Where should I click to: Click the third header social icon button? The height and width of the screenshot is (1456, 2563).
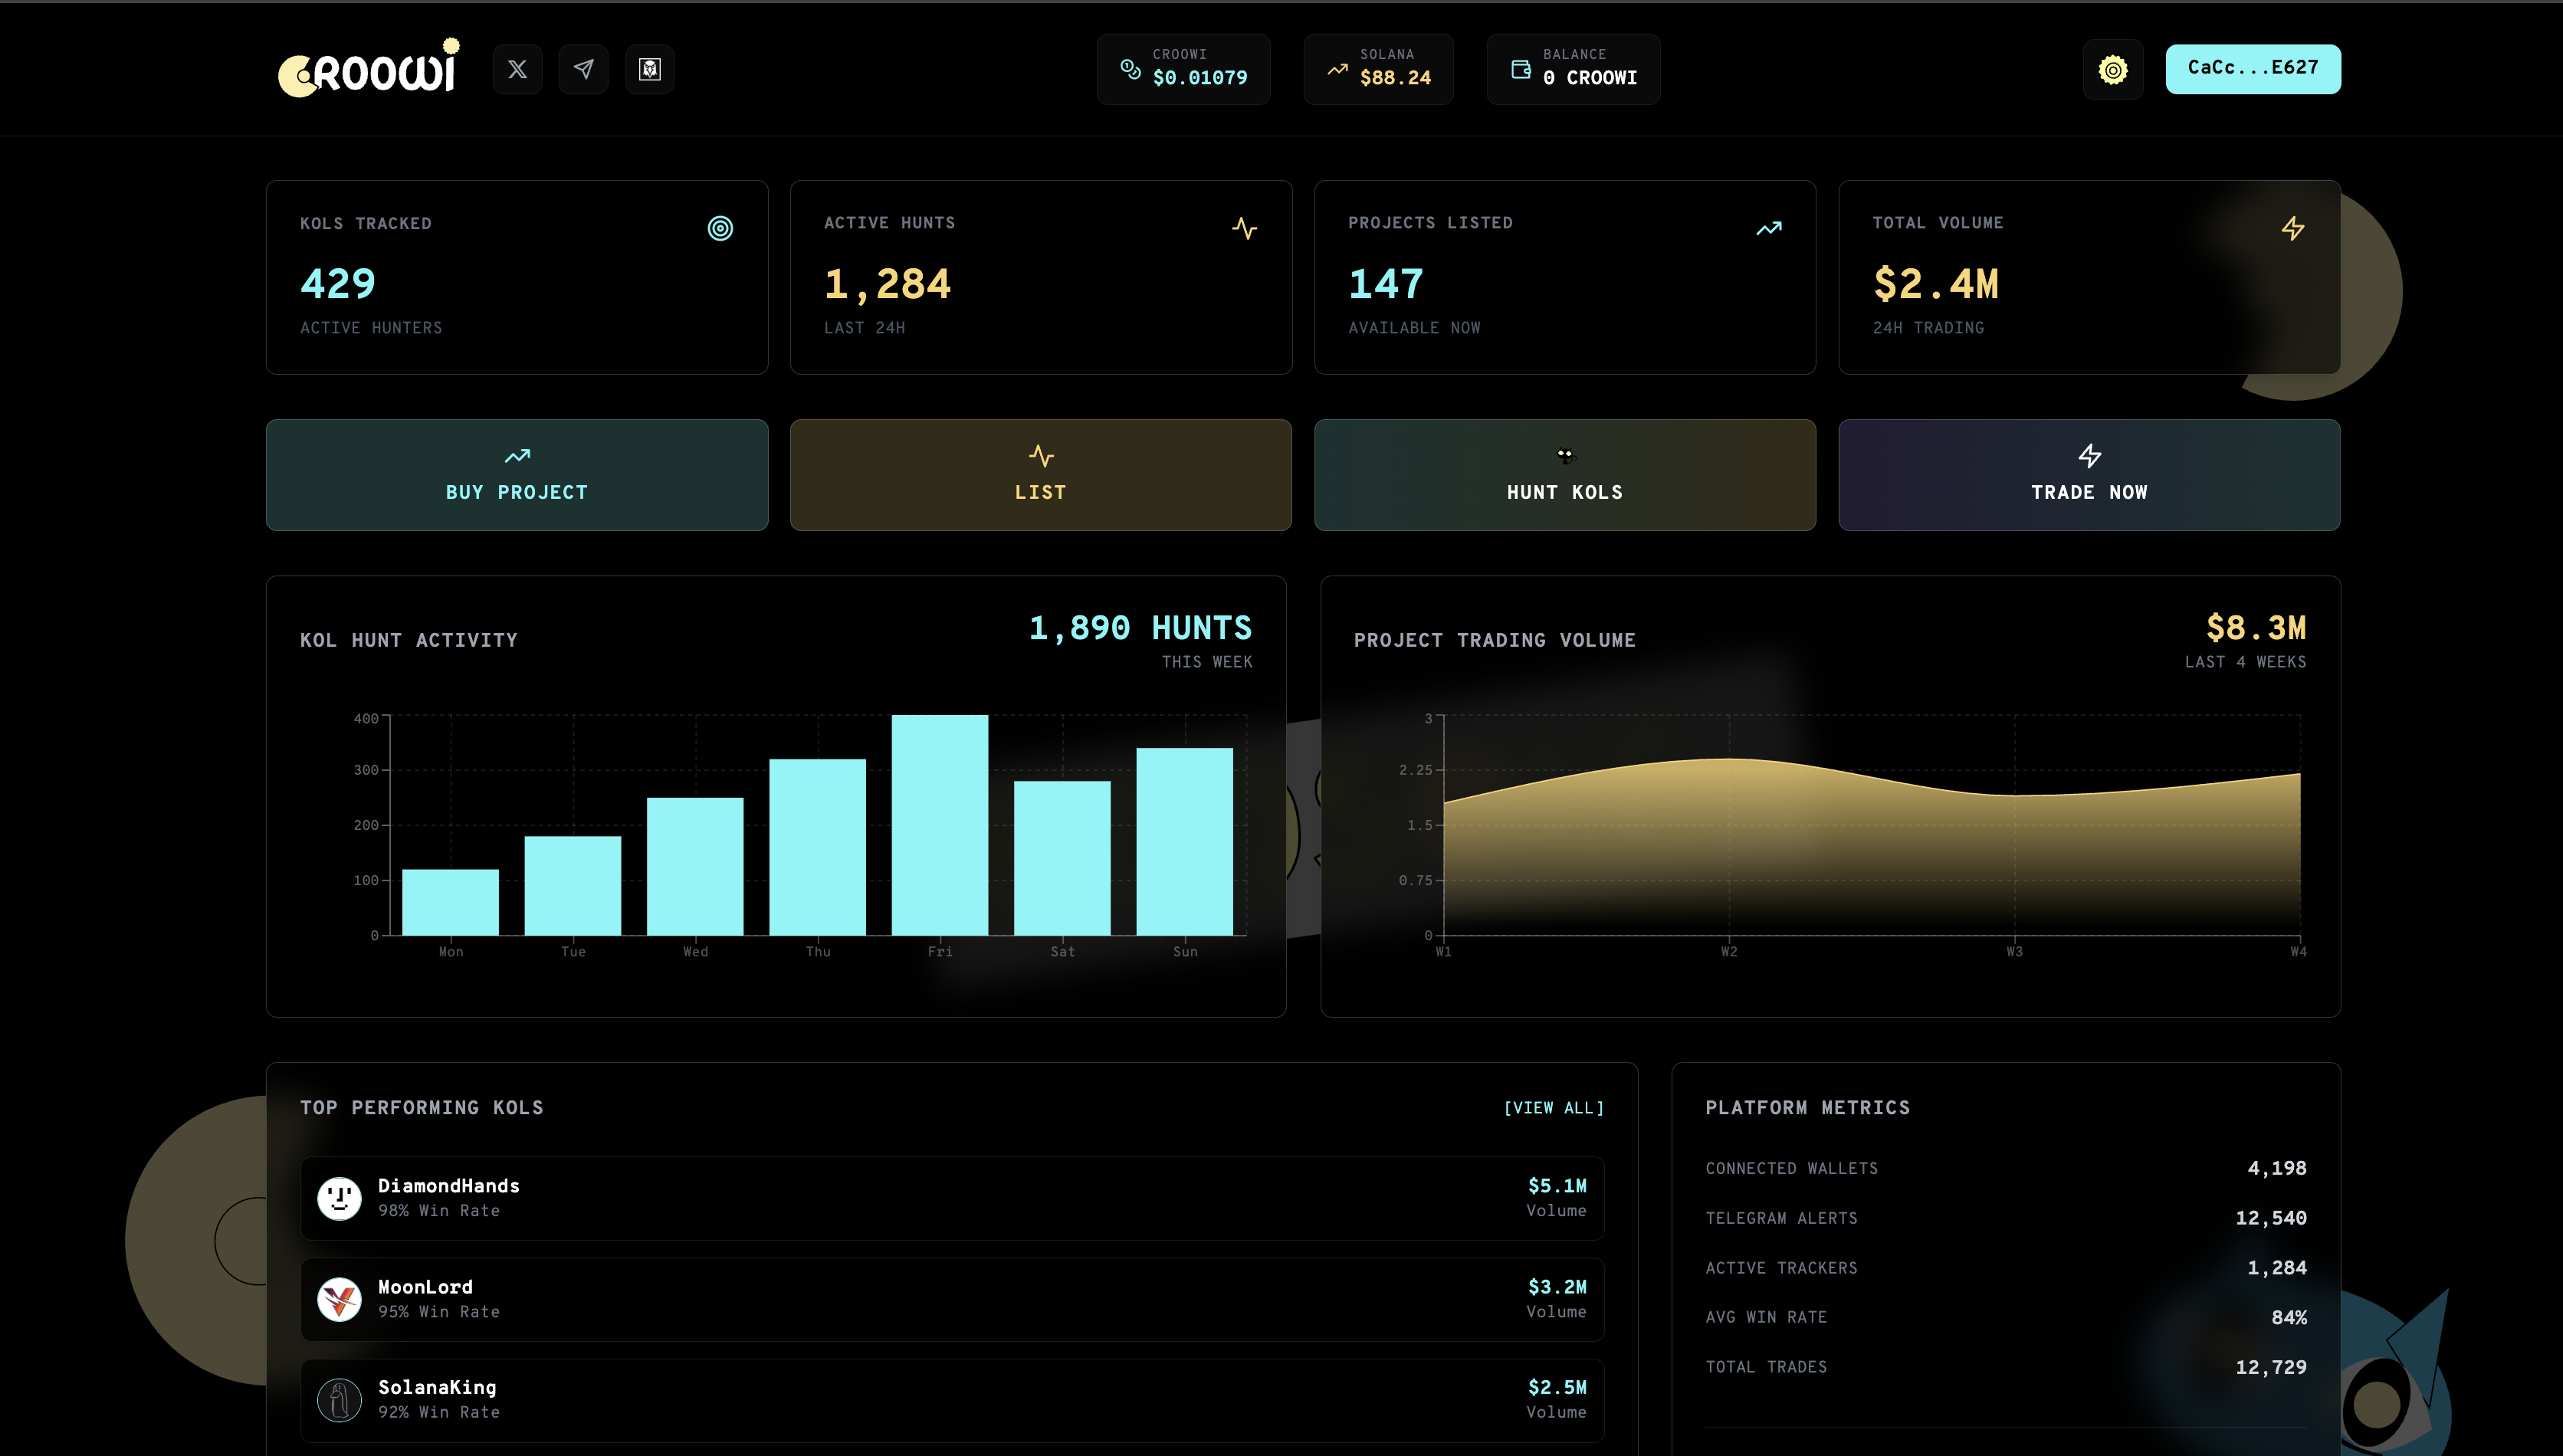coord(649,69)
